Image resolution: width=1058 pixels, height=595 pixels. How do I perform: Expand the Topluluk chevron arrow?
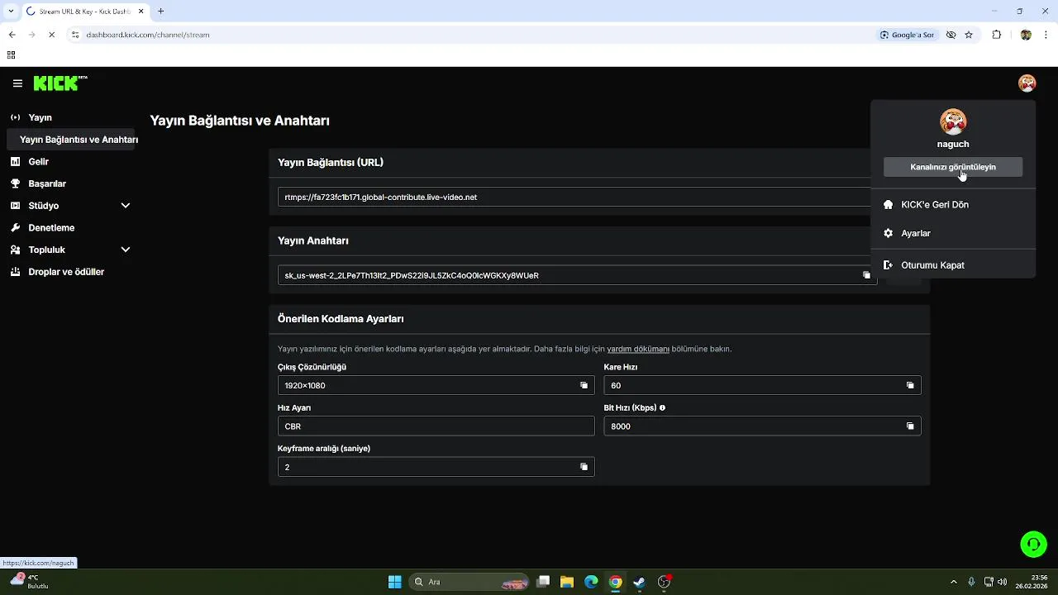pyautogui.click(x=126, y=250)
